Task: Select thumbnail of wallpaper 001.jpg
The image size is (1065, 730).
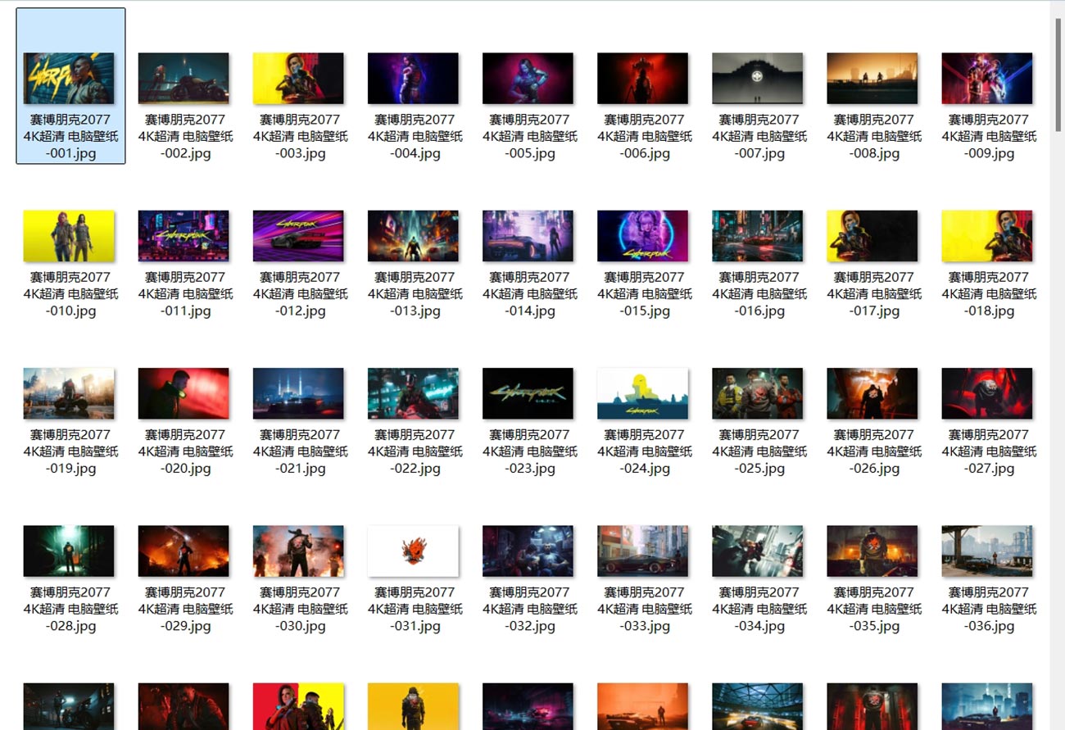Action: pyautogui.click(x=69, y=79)
